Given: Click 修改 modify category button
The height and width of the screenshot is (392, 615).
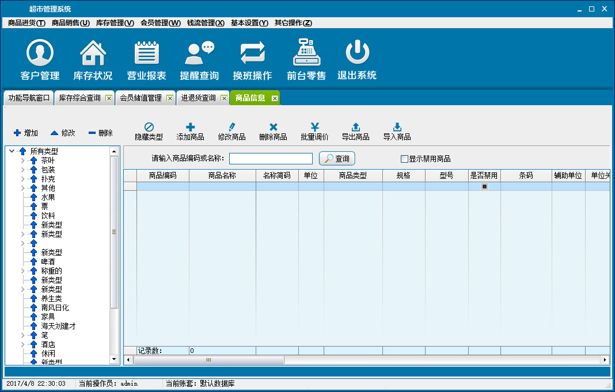Looking at the screenshot, I should (63, 133).
